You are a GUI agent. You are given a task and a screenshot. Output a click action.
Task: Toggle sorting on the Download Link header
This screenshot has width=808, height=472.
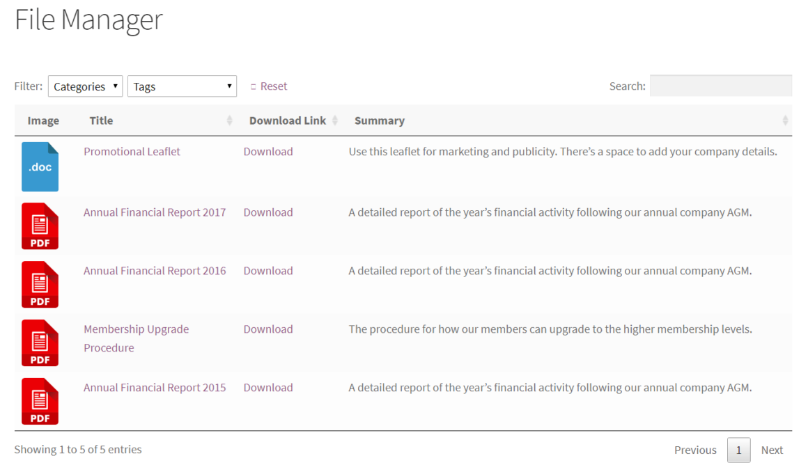[x=287, y=120]
